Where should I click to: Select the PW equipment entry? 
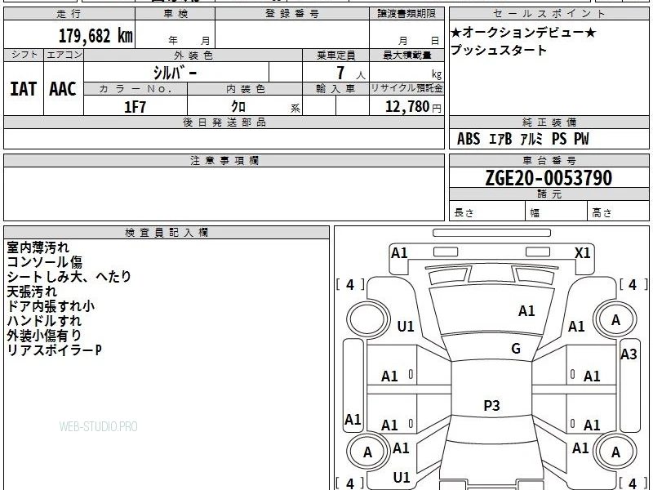581,139
